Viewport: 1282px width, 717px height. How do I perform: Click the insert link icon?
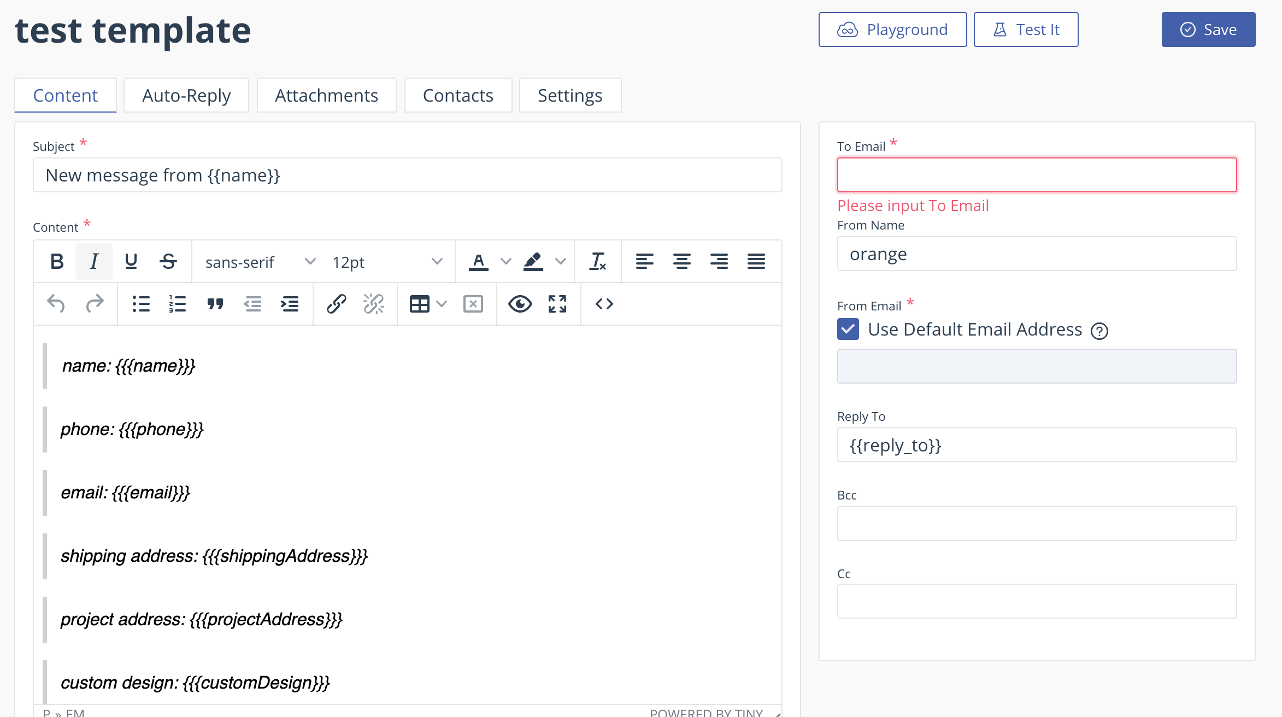(336, 304)
